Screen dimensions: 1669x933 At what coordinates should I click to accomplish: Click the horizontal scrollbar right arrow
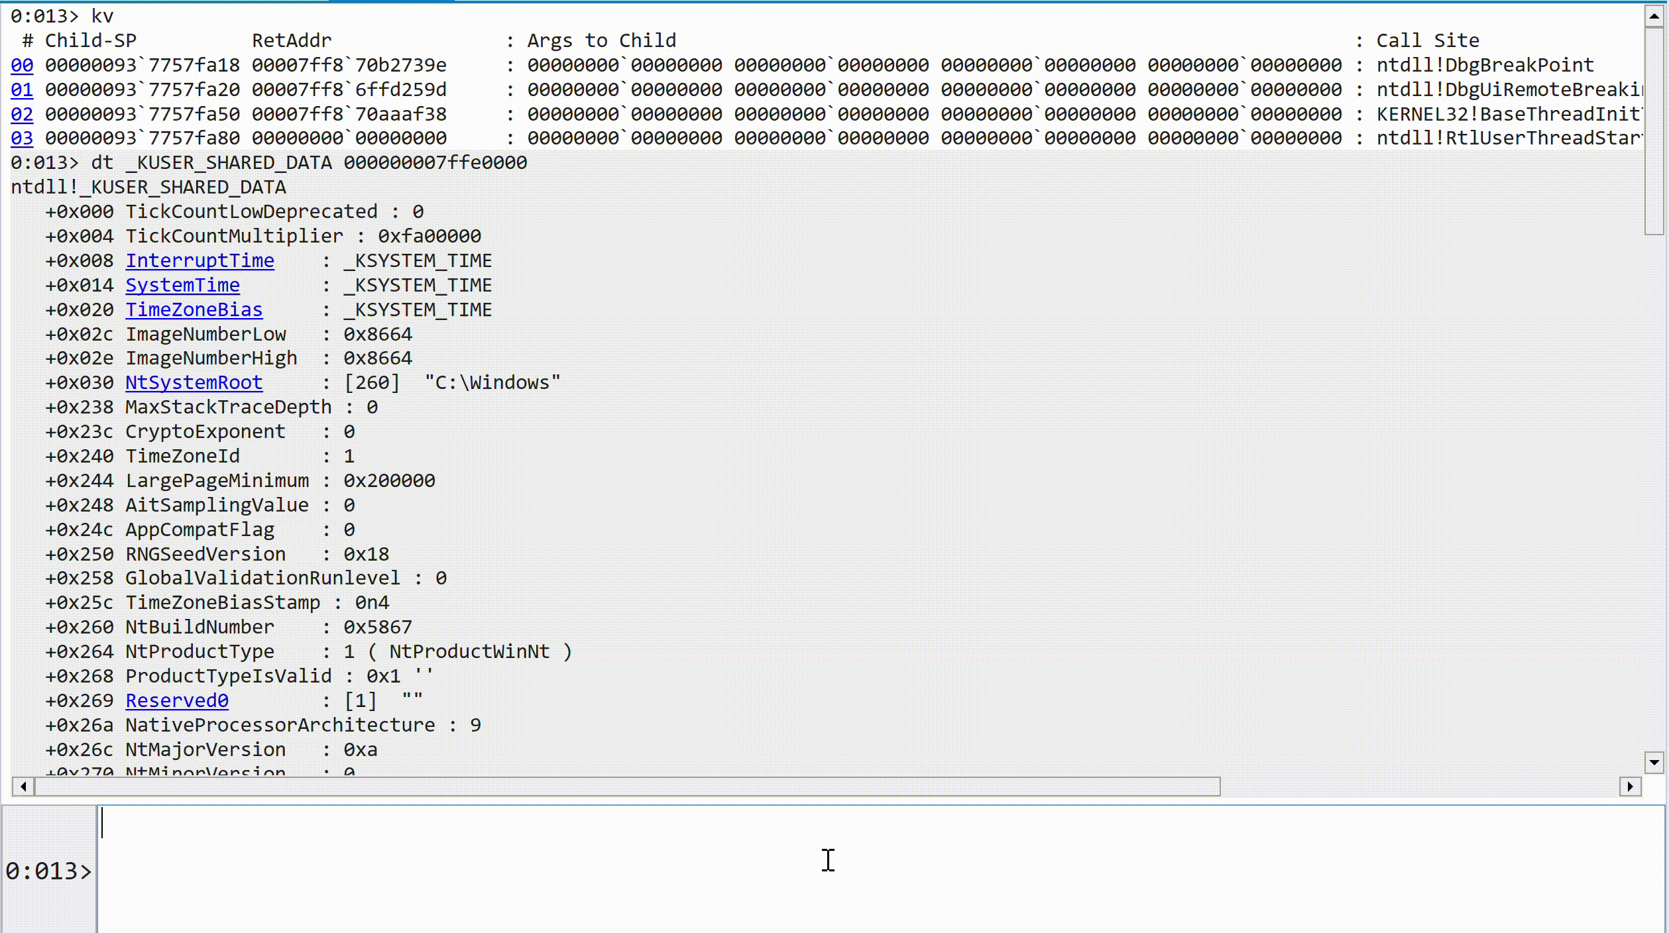(x=1630, y=787)
